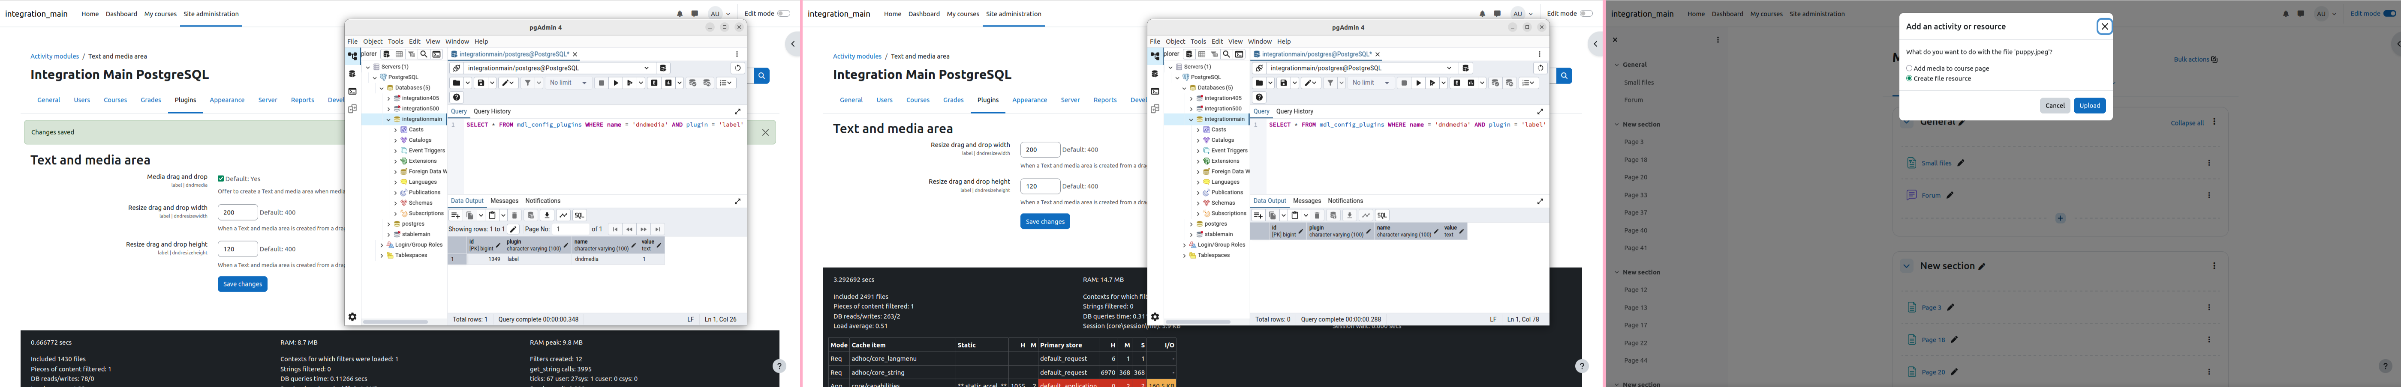Click the SQL button in left pgAdmin results toolbar
The width and height of the screenshot is (2401, 387).
point(580,215)
